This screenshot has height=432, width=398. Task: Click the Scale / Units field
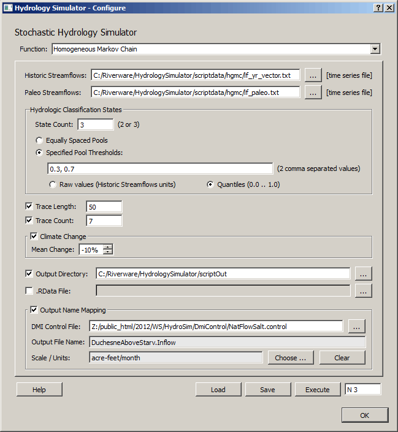coord(176,358)
